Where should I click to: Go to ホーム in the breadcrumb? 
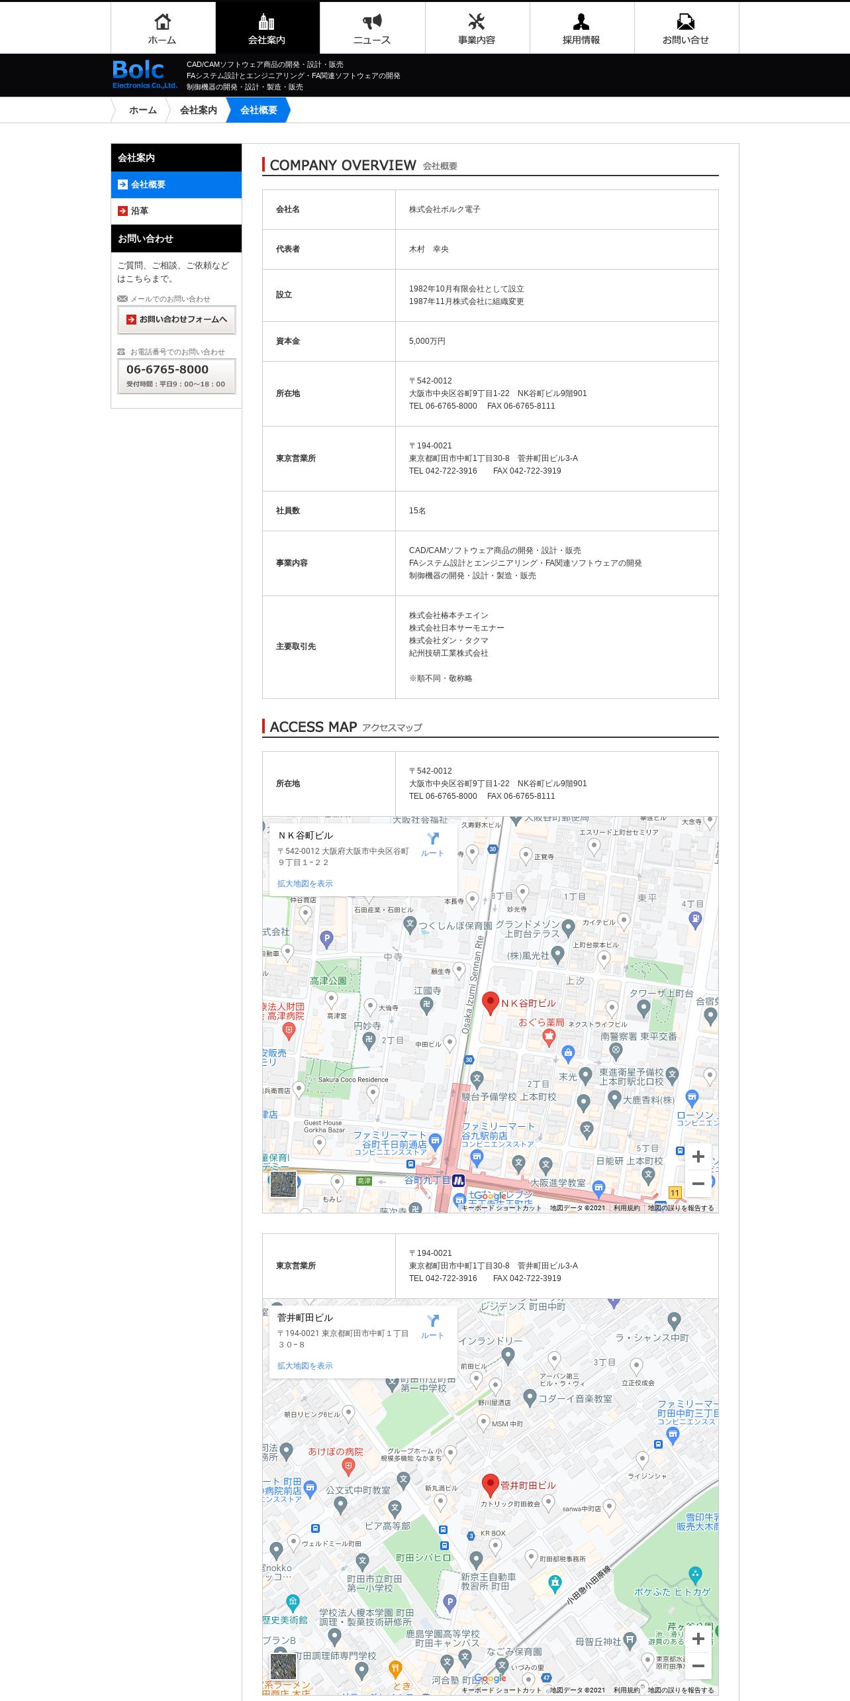(142, 110)
